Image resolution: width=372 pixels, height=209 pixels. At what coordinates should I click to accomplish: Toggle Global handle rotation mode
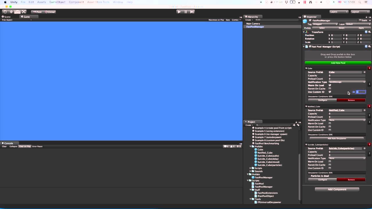pyautogui.click(x=50, y=12)
